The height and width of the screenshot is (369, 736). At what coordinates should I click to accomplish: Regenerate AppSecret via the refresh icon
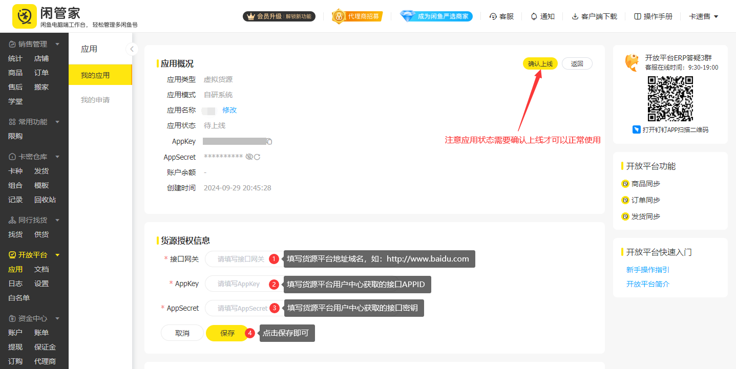click(x=258, y=157)
